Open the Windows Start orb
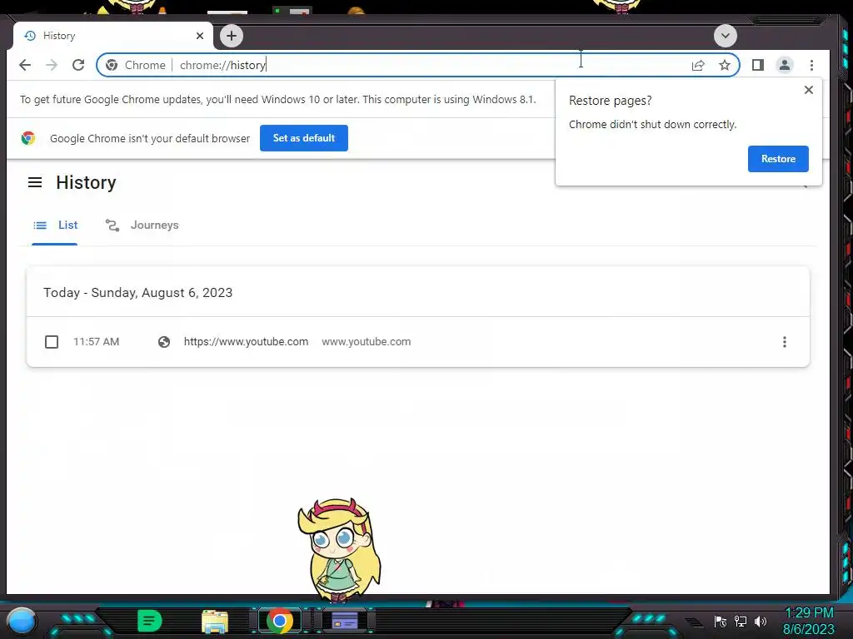 click(x=21, y=621)
